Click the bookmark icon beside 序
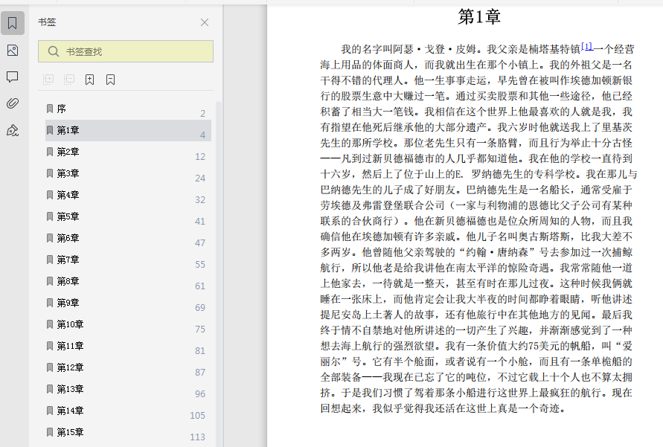Viewport: 663px width, 447px height. 50,109
